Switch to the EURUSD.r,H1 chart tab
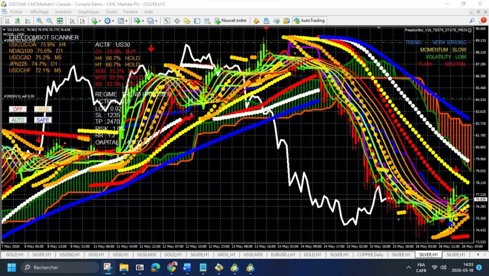489x276 pixels. tap(283, 255)
